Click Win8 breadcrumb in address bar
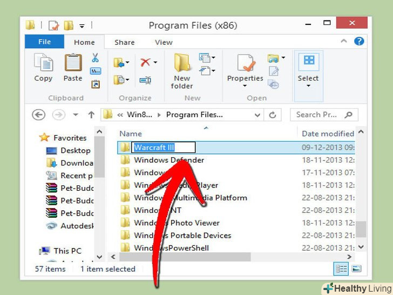Viewport: 393px width, 295px height. 139,115
